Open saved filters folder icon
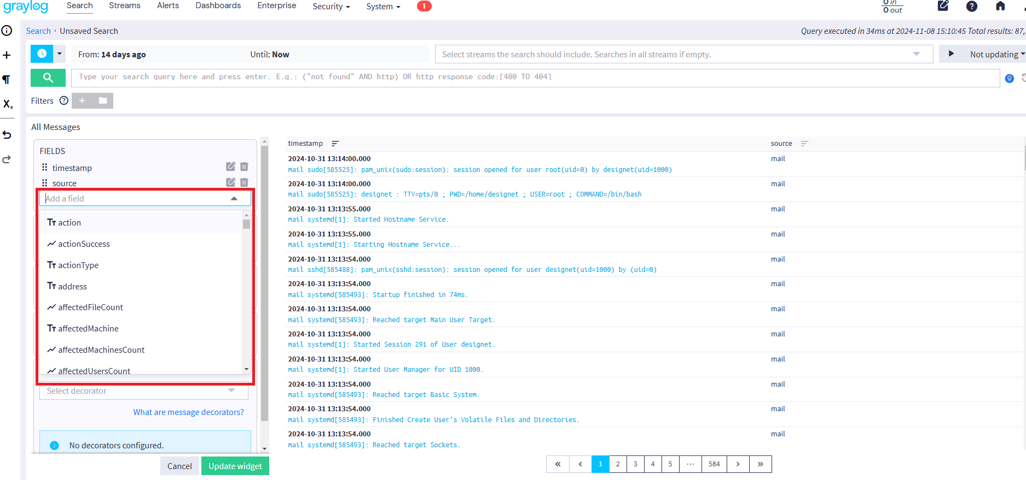1026x480 pixels. click(103, 100)
